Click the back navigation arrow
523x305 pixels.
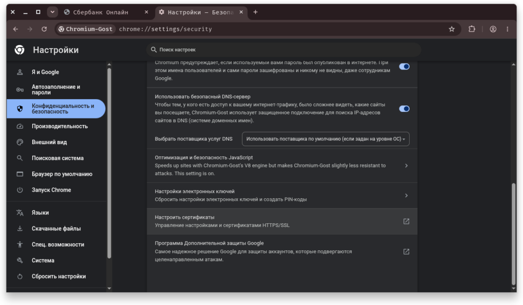(16, 29)
